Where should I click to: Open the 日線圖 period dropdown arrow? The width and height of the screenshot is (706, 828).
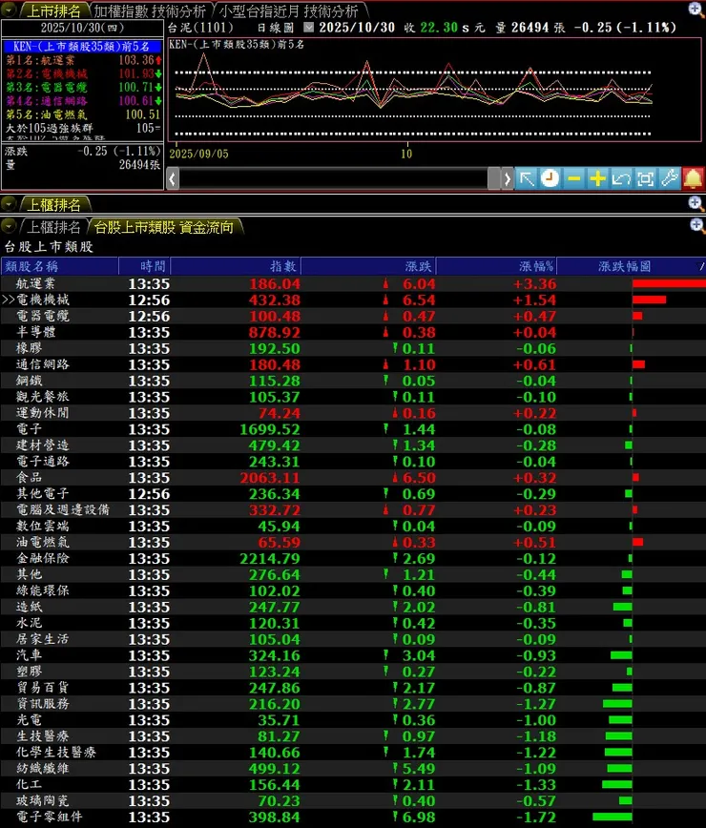coord(309,28)
